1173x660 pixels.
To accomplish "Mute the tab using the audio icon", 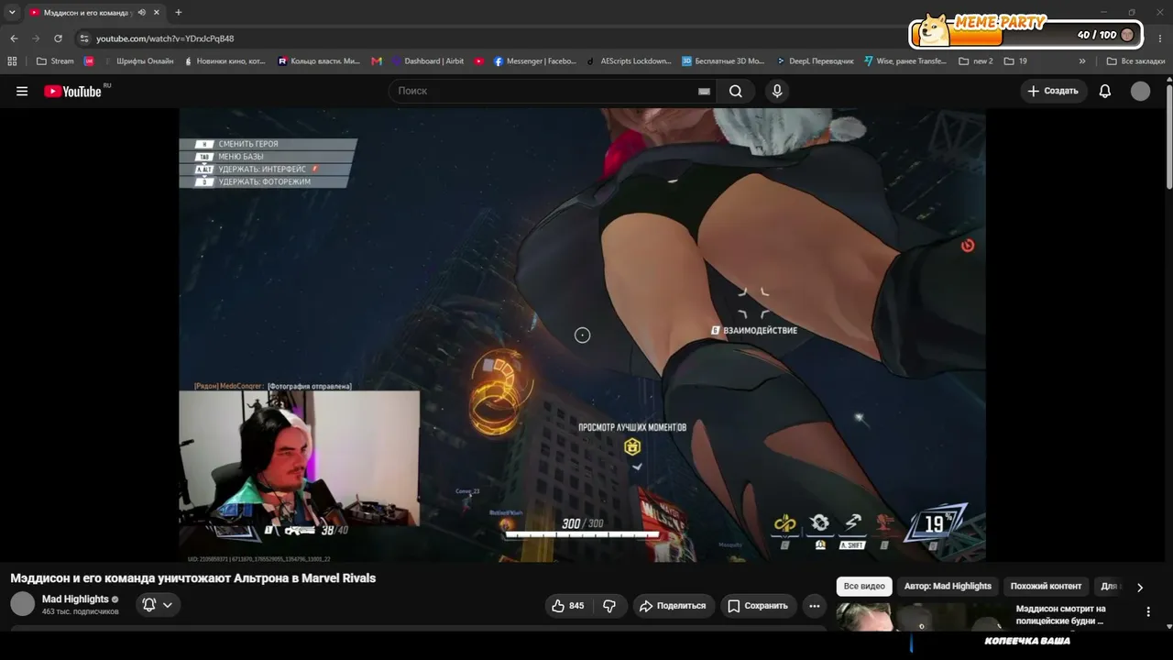I will pos(141,13).
